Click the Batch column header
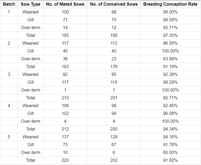 (x=9, y=4)
